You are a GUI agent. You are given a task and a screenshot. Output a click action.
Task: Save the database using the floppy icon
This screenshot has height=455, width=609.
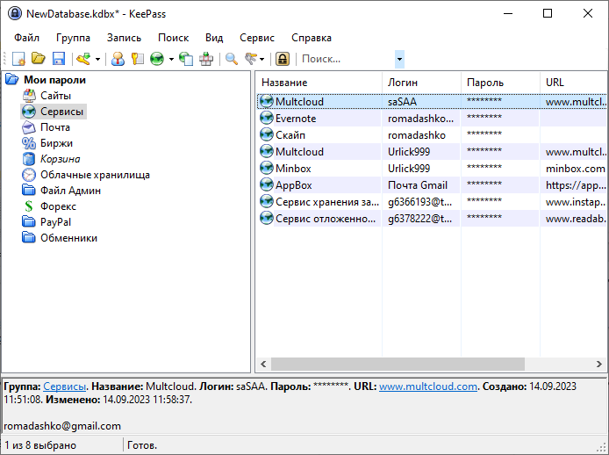59,59
